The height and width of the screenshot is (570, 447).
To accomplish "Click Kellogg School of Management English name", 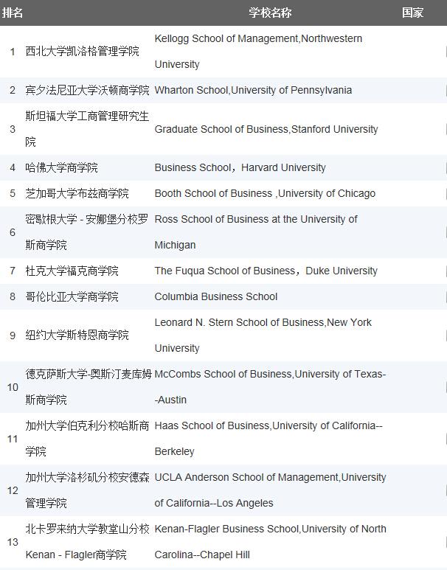I will (x=258, y=52).
